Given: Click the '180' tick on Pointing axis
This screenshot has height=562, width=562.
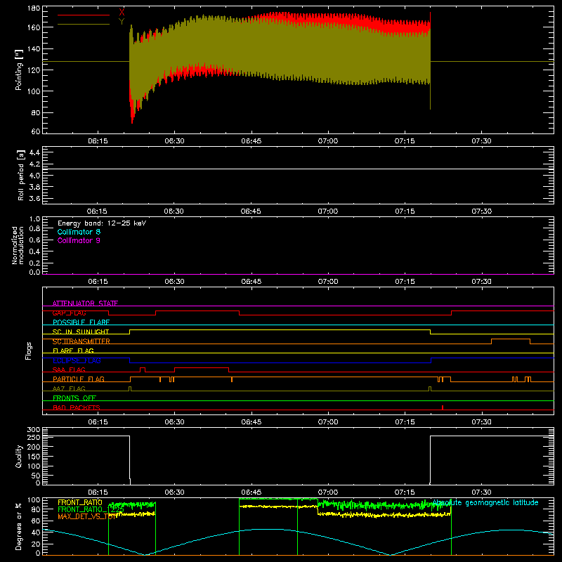Looking at the screenshot, I should (x=34, y=8).
